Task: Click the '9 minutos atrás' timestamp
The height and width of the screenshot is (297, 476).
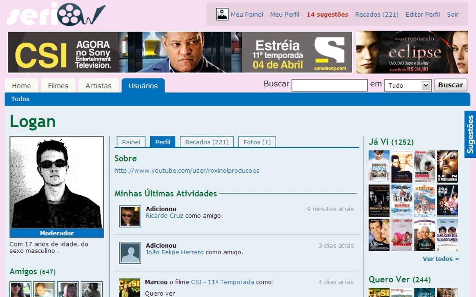Action: 330,209
